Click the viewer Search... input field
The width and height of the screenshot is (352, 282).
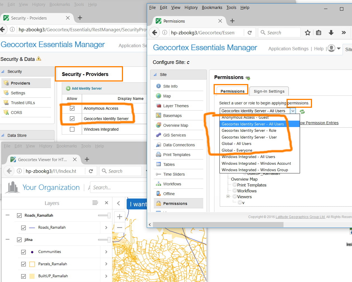click(x=119, y=188)
